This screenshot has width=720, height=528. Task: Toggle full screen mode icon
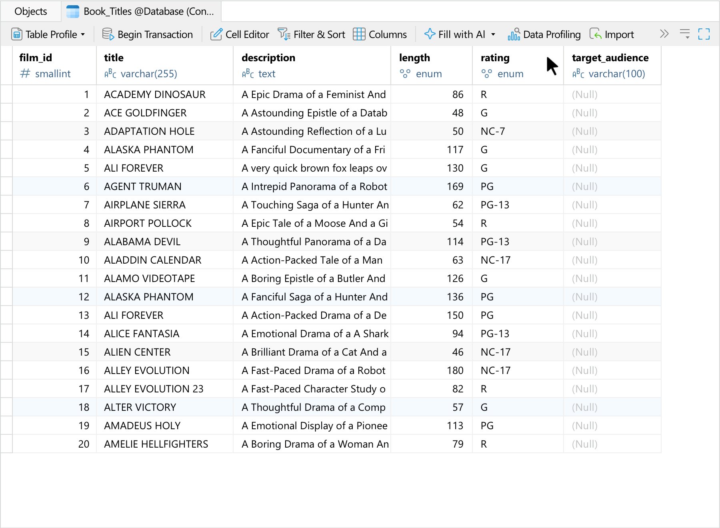[704, 34]
